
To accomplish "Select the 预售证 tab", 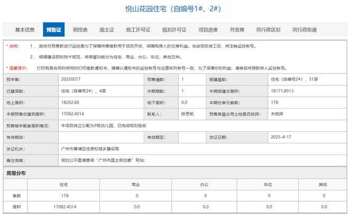I will coord(53,30).
